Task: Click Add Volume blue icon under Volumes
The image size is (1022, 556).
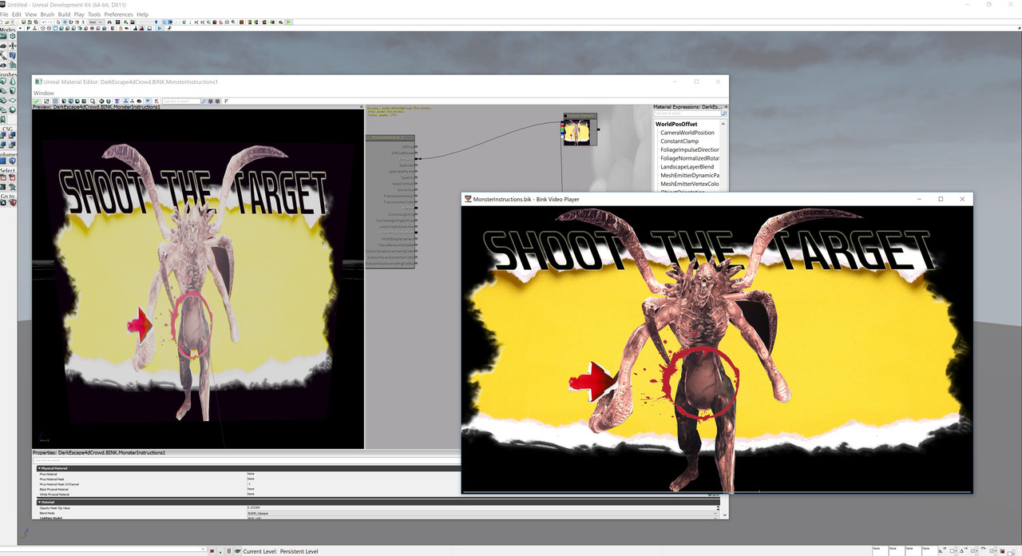Action: click(4, 161)
